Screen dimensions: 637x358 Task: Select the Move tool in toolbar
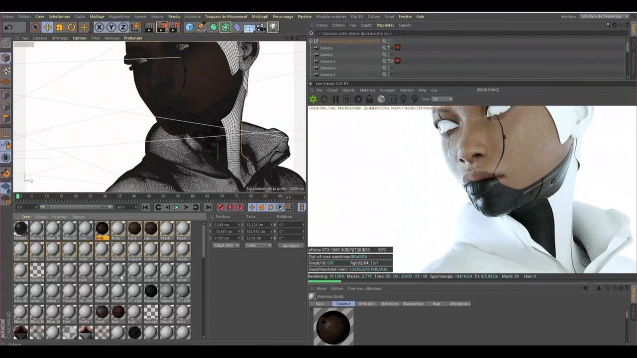47,27
